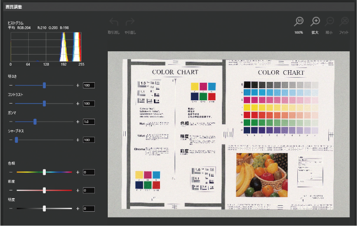Decrease lightness (明度) with minus button
The width and height of the screenshot is (357, 226).
11,208
